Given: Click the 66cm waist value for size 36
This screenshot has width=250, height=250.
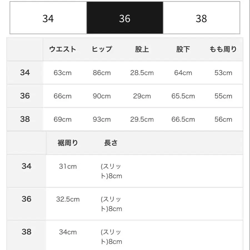Looking at the screenshot, I should (x=62, y=96).
